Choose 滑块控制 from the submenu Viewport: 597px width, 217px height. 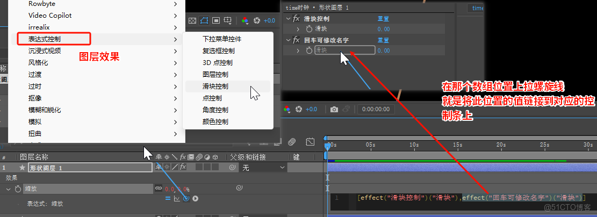[x=228, y=86]
